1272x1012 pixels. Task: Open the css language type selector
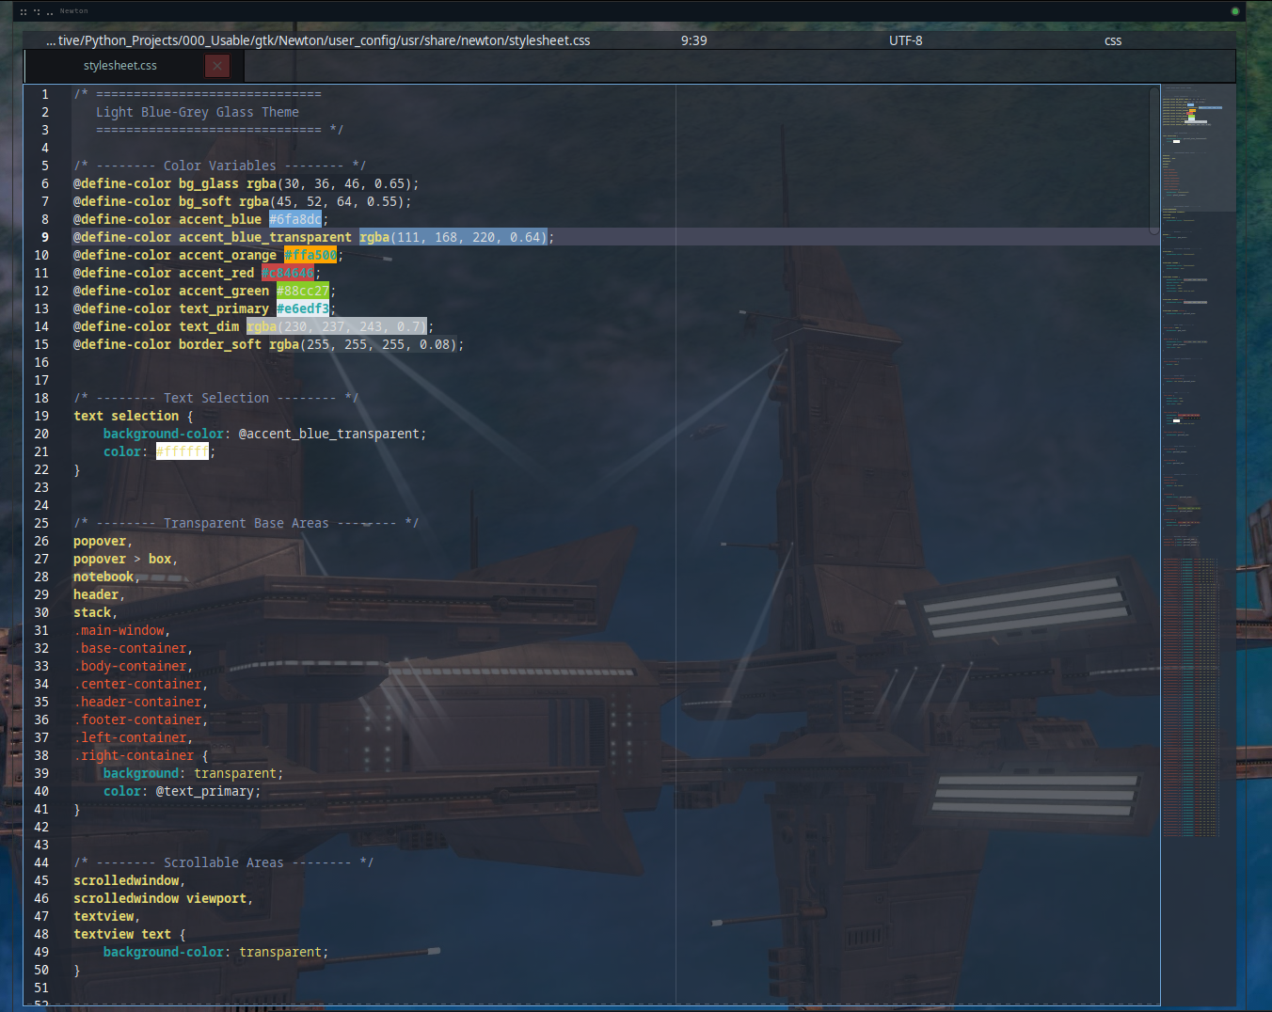tap(1112, 40)
